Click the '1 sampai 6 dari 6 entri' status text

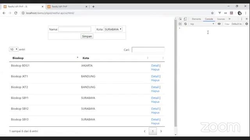point(23,131)
